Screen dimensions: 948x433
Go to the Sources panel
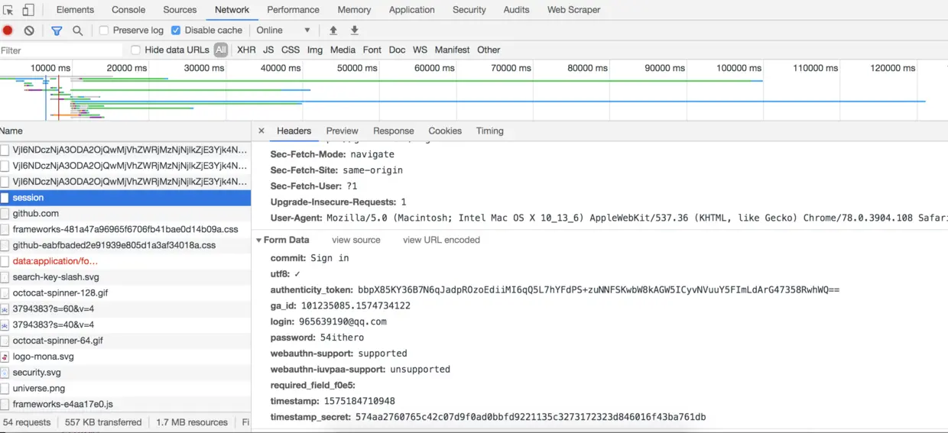(180, 10)
